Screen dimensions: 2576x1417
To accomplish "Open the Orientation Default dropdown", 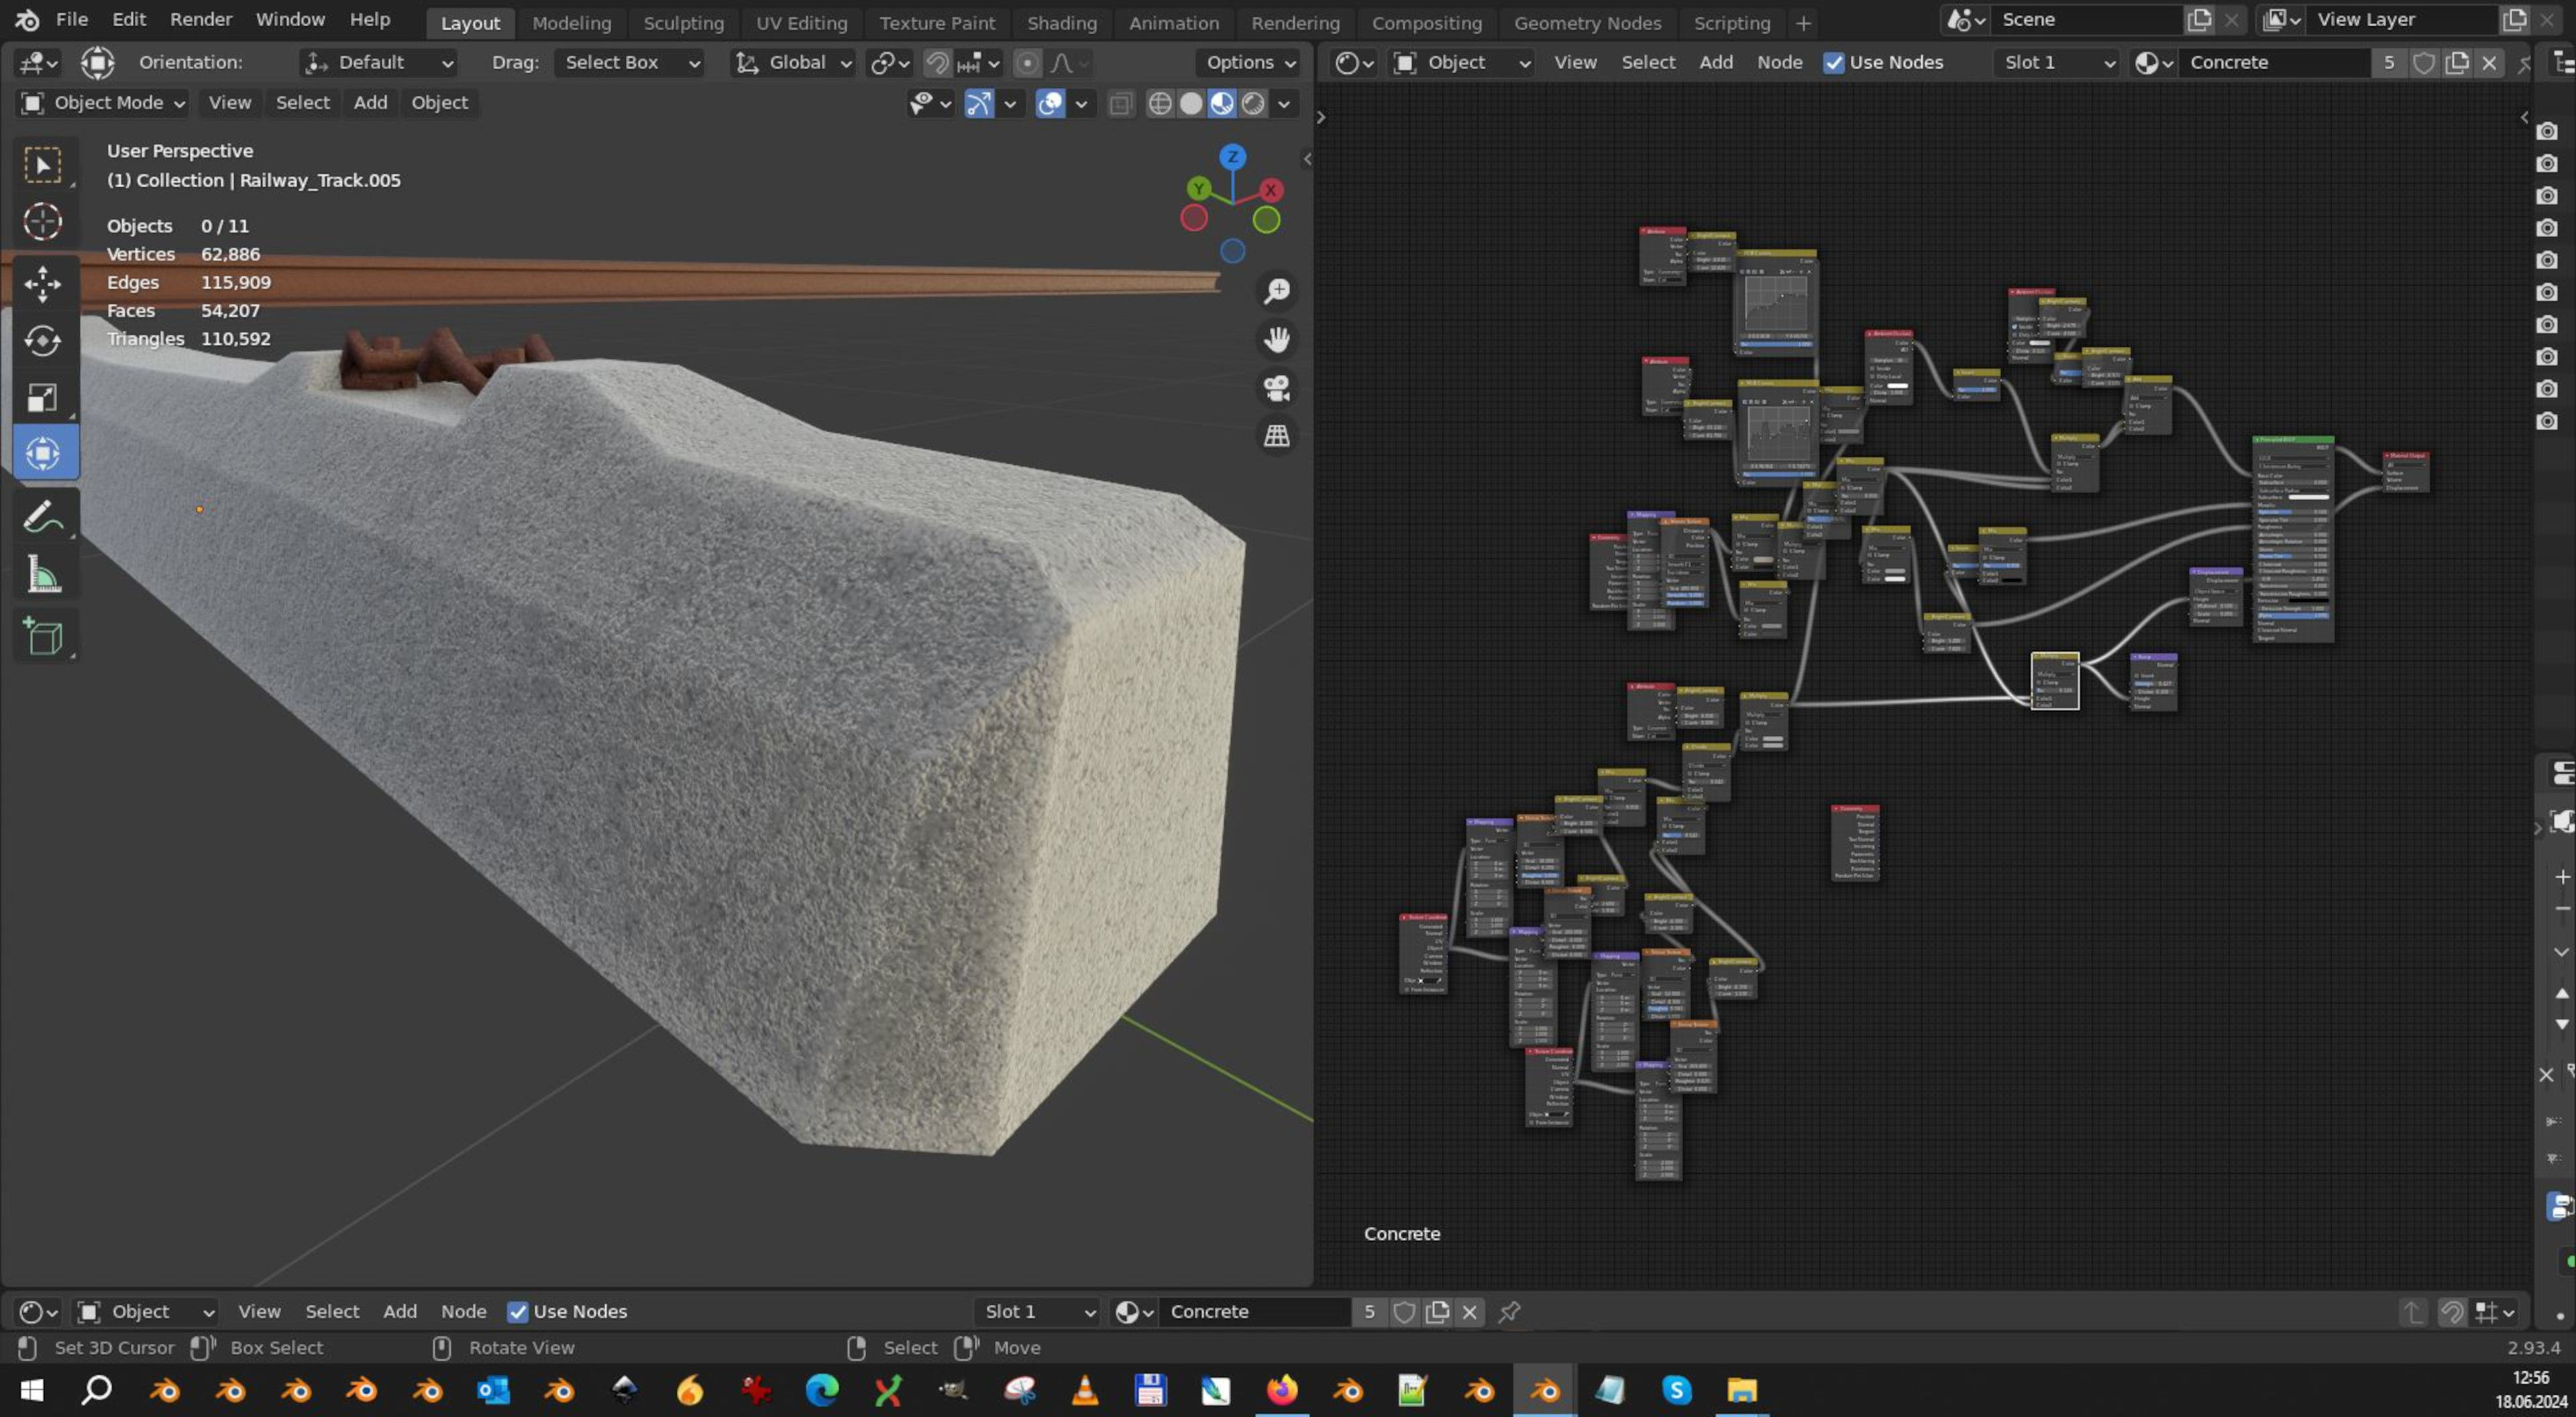I will (378, 63).
